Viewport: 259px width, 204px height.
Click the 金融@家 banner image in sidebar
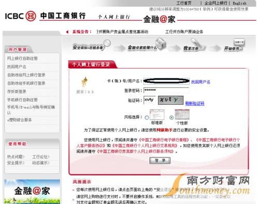(x=32, y=192)
